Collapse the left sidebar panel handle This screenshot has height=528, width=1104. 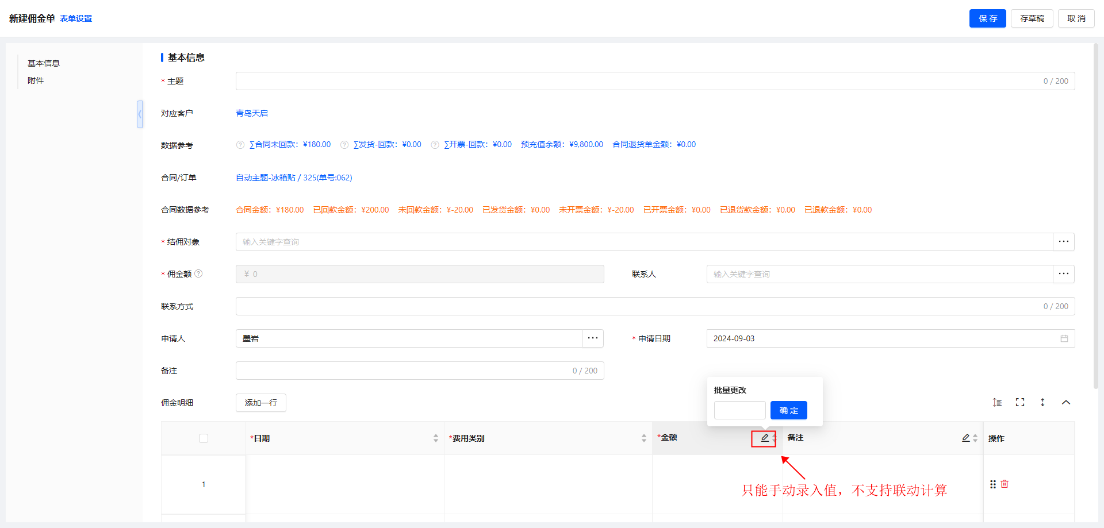click(140, 114)
